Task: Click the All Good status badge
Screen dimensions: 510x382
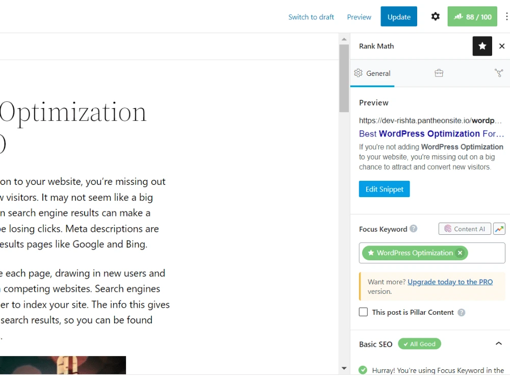Action: click(419, 344)
